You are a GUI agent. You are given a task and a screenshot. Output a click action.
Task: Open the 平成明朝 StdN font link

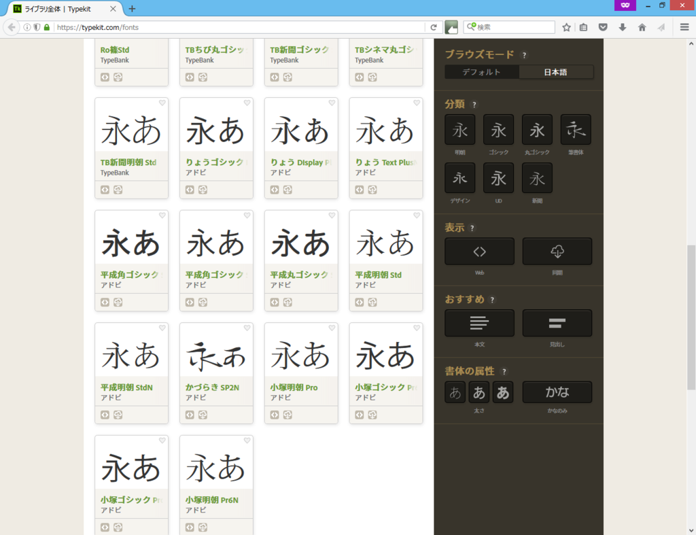[x=126, y=387]
